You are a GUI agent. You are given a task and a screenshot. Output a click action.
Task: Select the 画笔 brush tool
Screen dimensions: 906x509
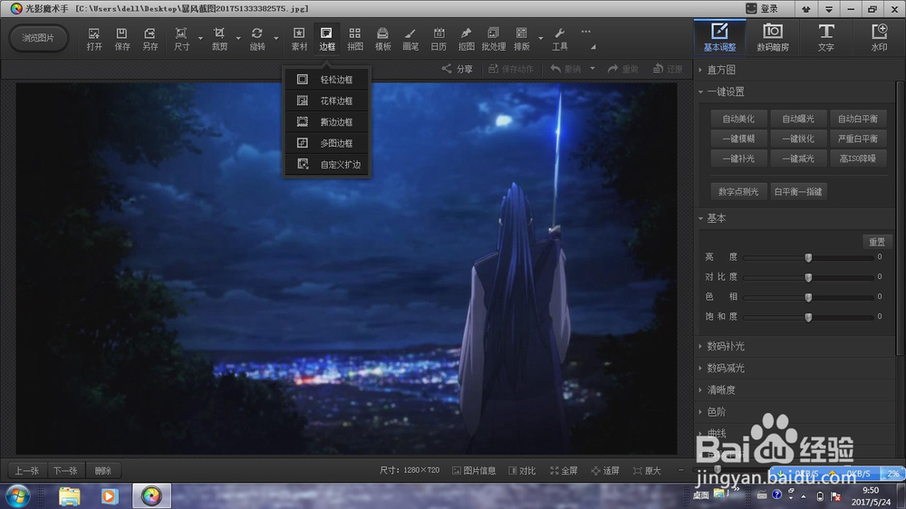coord(410,39)
